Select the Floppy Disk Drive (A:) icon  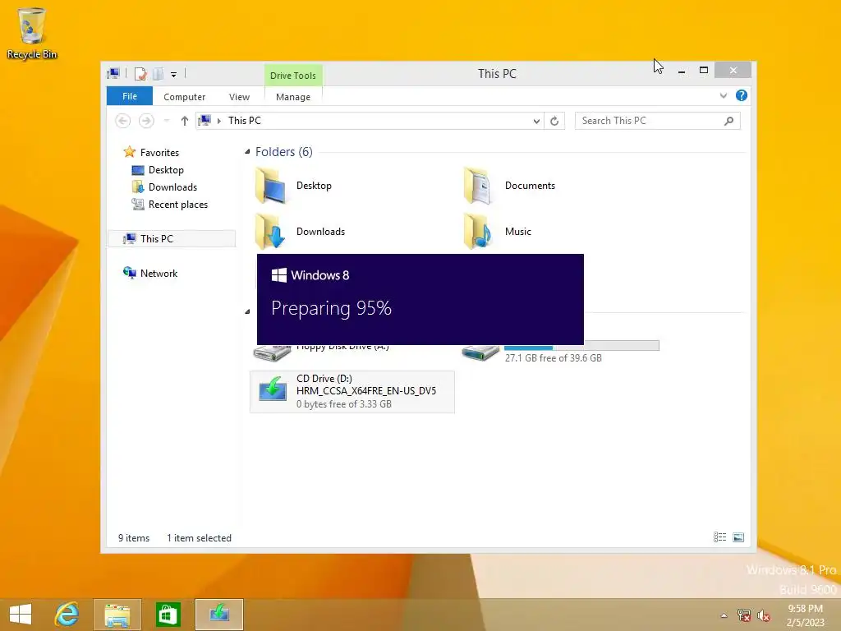[x=272, y=353]
